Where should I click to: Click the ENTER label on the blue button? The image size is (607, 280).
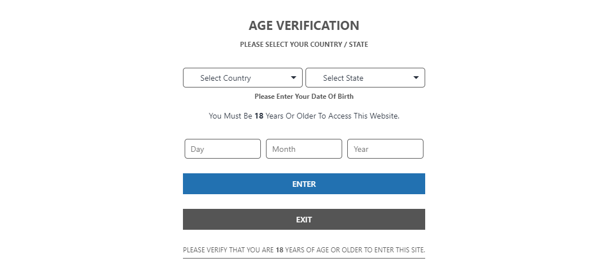[304, 184]
